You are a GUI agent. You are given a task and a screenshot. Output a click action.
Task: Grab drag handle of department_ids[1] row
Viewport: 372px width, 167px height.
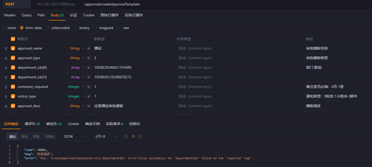[6, 77]
